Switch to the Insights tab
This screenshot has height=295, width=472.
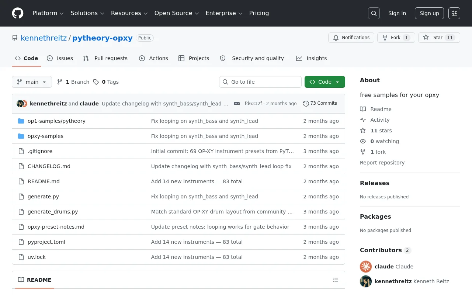coord(312,58)
